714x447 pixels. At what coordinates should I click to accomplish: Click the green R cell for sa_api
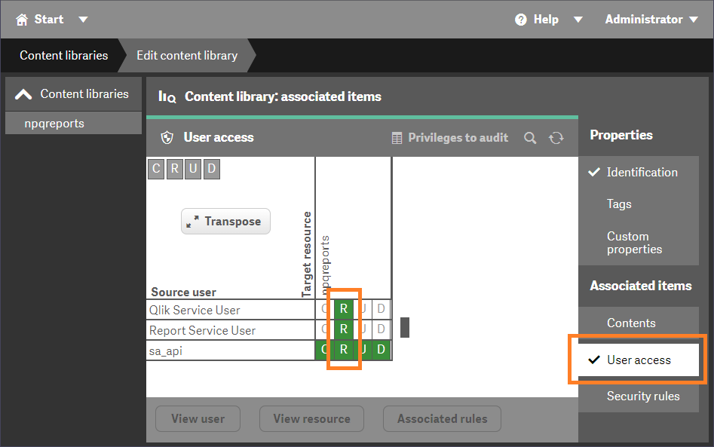(344, 350)
